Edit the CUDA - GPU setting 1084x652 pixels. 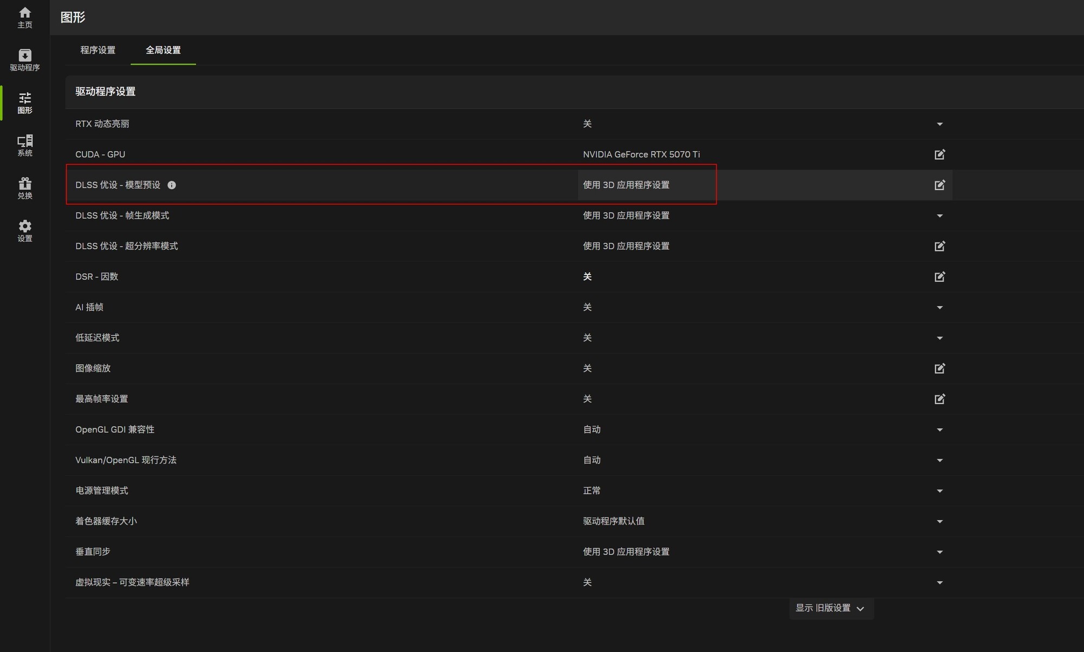pyautogui.click(x=940, y=154)
